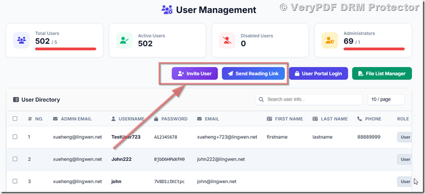Image resolution: width=425 pixels, height=194 pixels.
Task: Open the 10 / page dropdown
Action: tap(386, 100)
